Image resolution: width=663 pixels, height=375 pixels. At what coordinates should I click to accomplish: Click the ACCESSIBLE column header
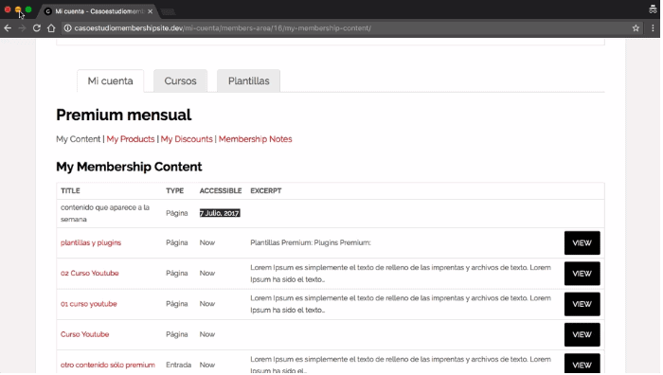click(221, 190)
